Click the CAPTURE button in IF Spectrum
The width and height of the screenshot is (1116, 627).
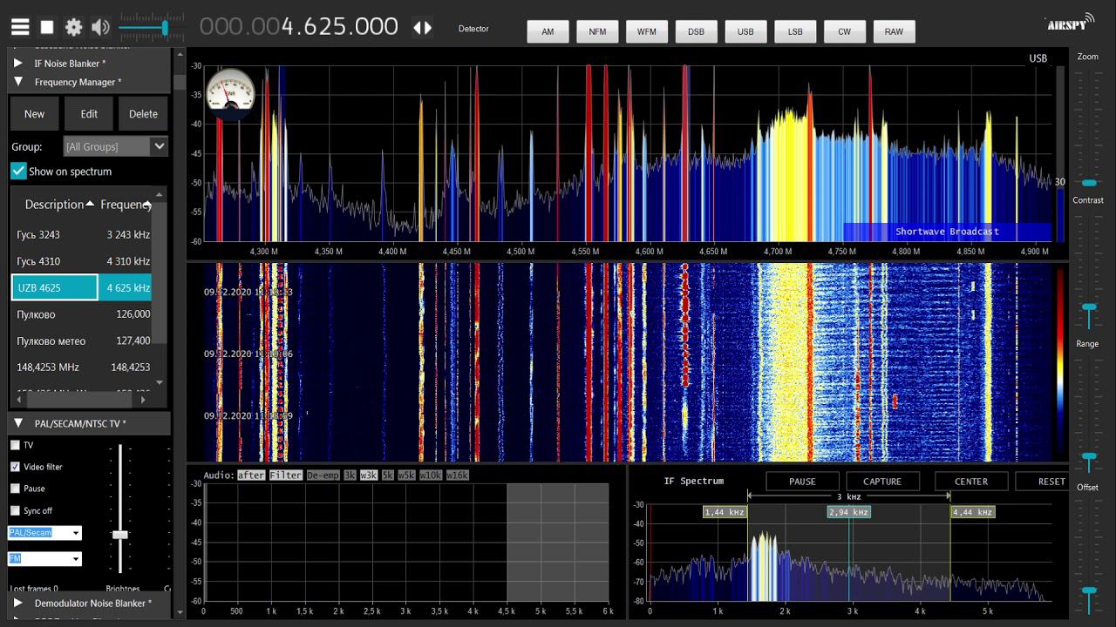click(x=882, y=482)
